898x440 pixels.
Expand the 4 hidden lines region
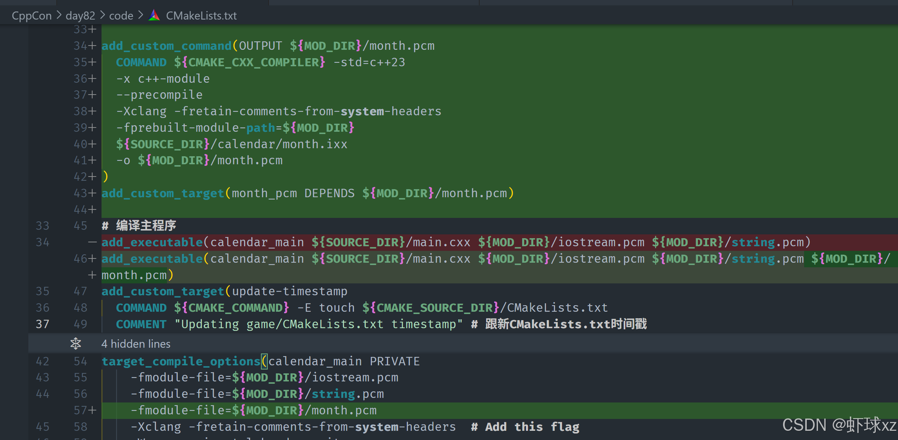coord(136,343)
